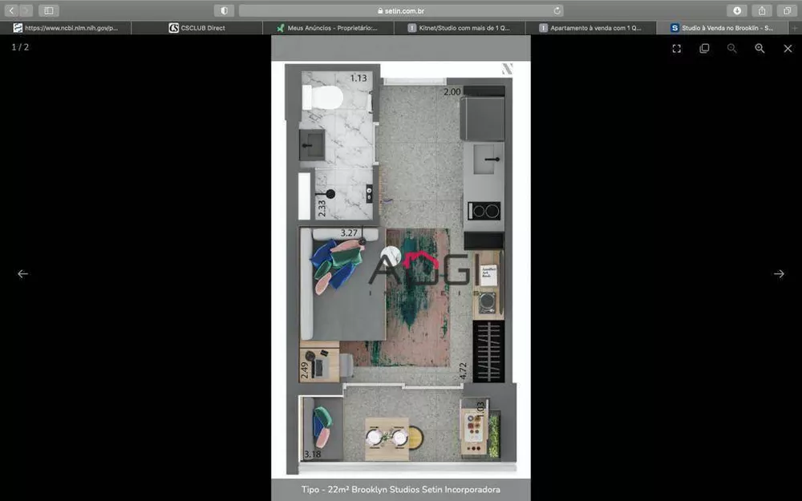The image size is (802, 501).
Task: Switch to Apartamento à venda com 1 Q tab
Action: tap(591, 27)
